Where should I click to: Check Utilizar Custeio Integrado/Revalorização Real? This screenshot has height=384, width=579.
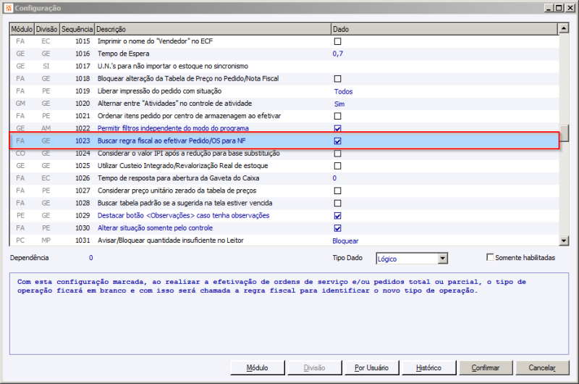[337, 166]
